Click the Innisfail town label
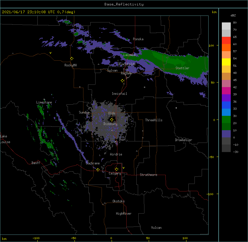248x242 pixels. [119, 94]
